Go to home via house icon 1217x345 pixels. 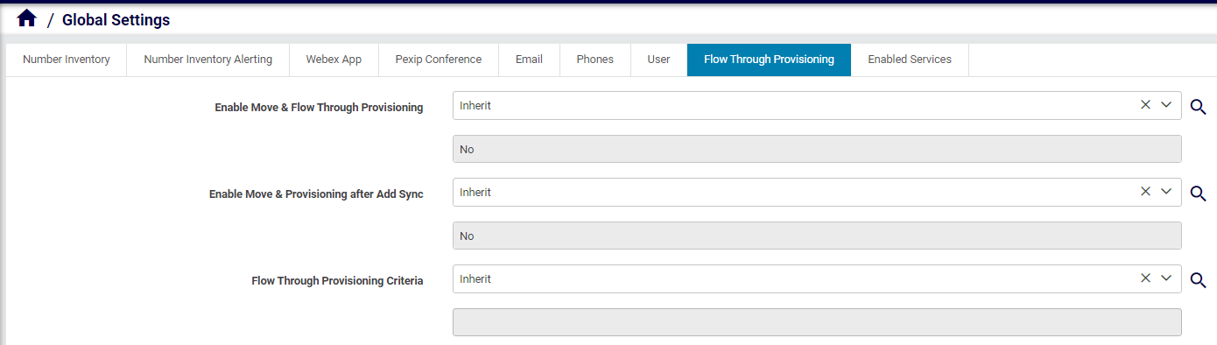[27, 18]
